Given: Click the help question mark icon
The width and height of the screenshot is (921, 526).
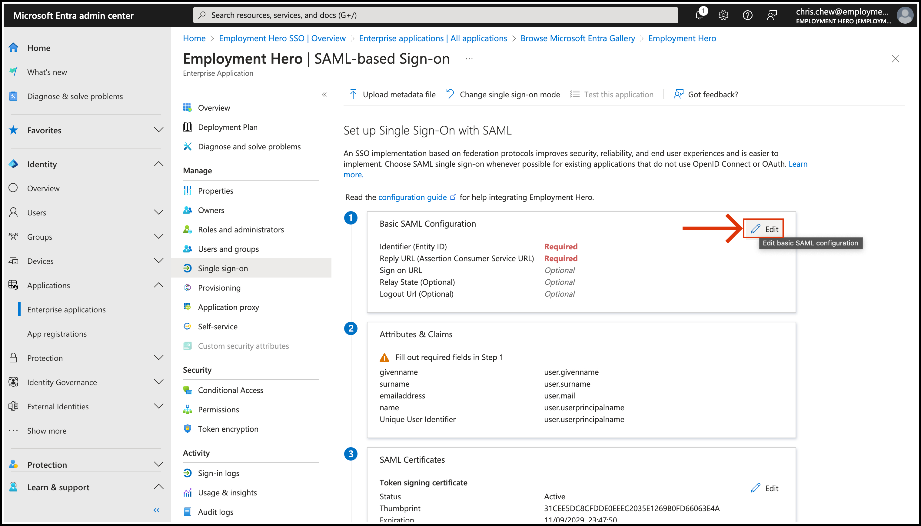Looking at the screenshot, I should 747,15.
